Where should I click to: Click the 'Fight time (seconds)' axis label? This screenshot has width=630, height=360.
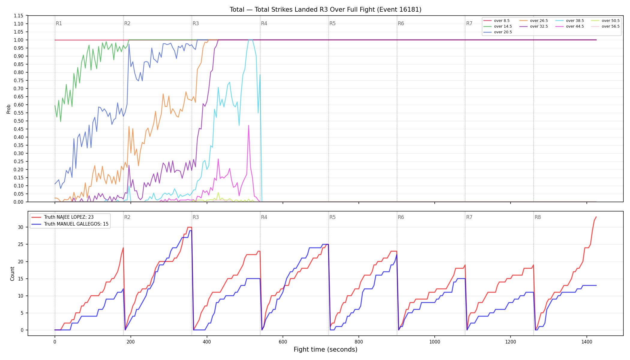(325, 349)
